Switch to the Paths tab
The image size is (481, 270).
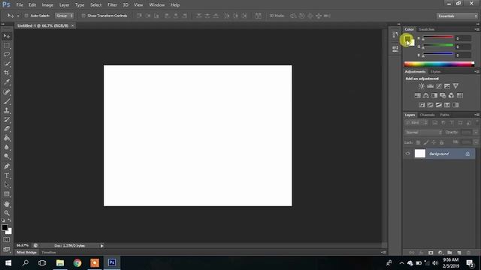(x=444, y=115)
